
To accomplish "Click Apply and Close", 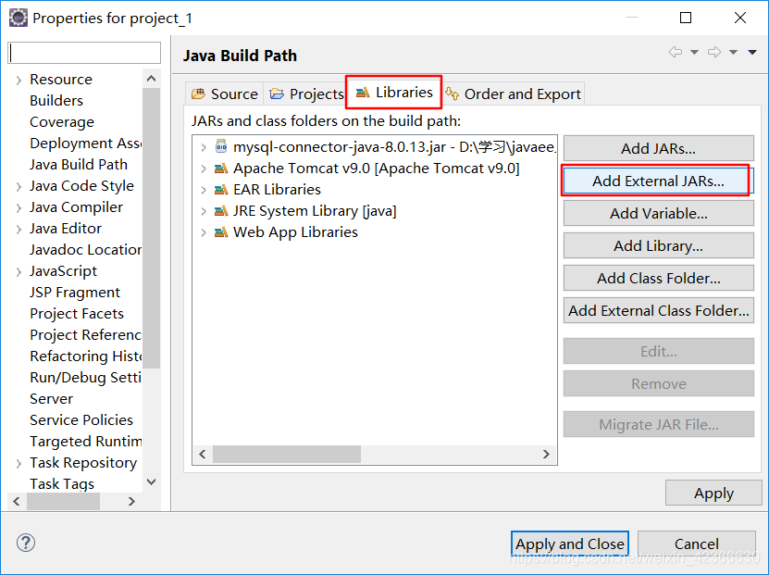I will point(569,544).
